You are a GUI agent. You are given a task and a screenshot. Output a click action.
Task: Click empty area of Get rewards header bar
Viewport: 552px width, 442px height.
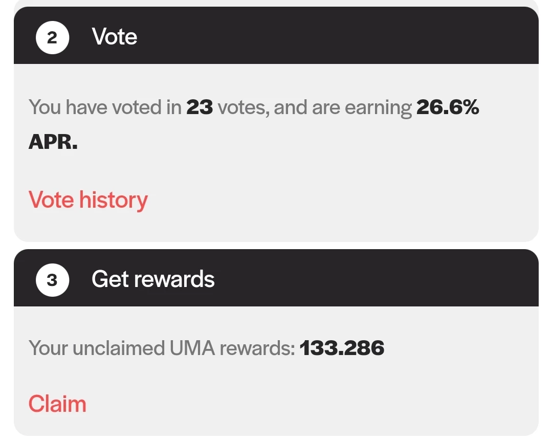[370, 279]
